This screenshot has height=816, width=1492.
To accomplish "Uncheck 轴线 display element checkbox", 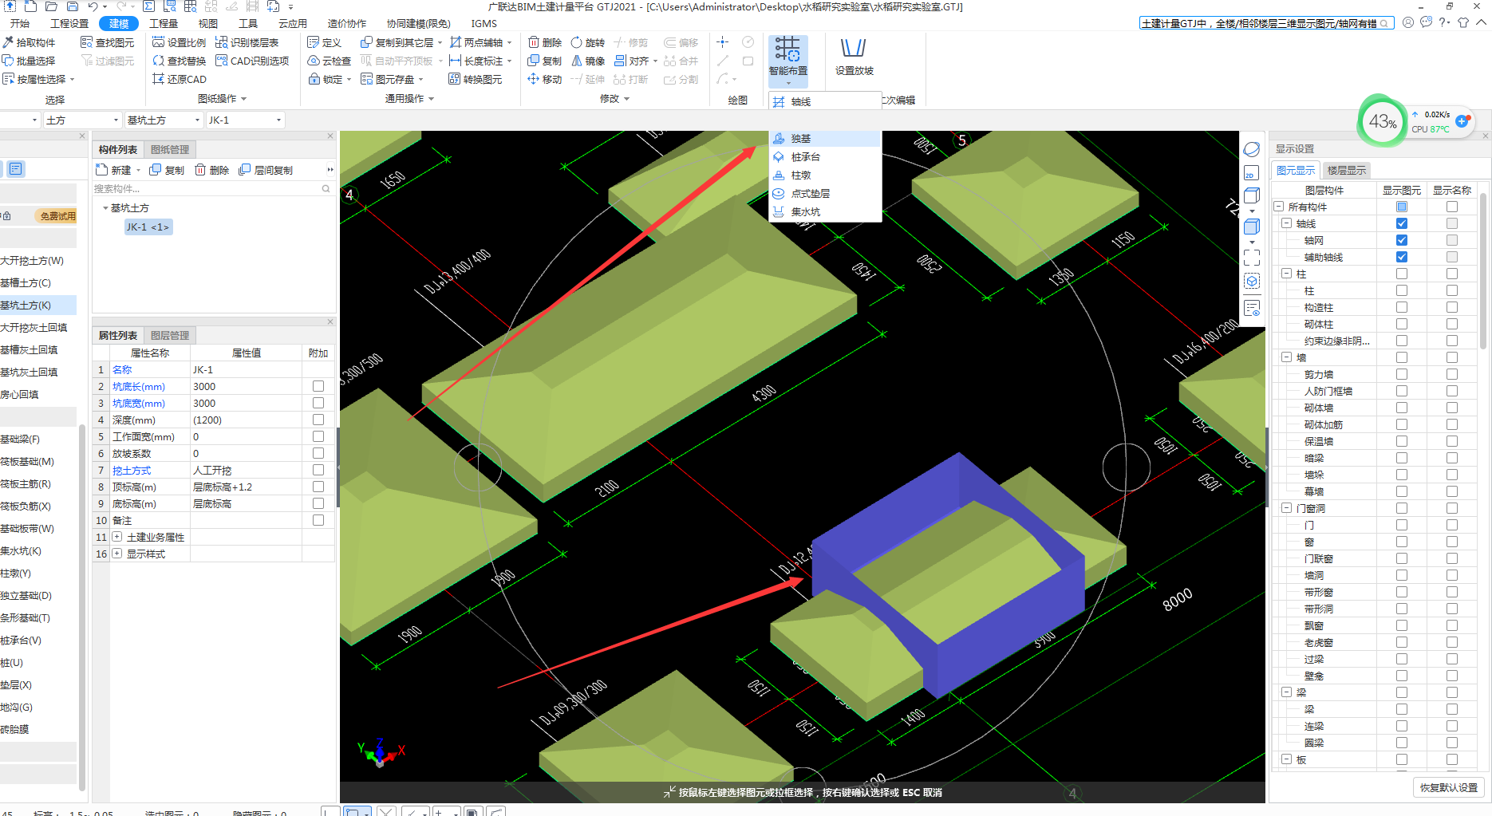I will point(1402,223).
